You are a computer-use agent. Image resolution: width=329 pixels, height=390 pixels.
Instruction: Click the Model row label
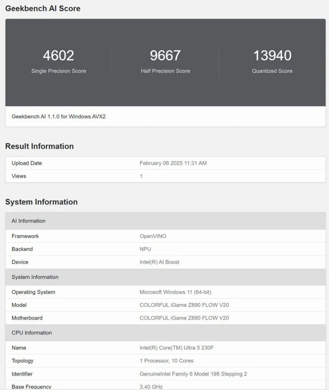click(x=19, y=305)
